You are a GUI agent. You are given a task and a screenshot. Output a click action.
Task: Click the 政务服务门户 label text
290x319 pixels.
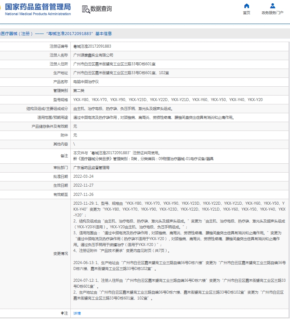pyautogui.click(x=272, y=13)
